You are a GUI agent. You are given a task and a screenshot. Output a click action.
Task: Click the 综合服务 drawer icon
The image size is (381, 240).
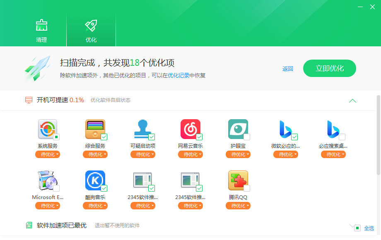pos(95,129)
